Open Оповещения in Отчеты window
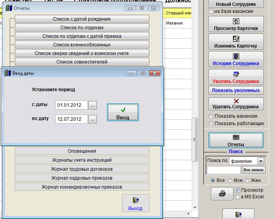This screenshot has height=219, width=275. [x=82, y=151]
